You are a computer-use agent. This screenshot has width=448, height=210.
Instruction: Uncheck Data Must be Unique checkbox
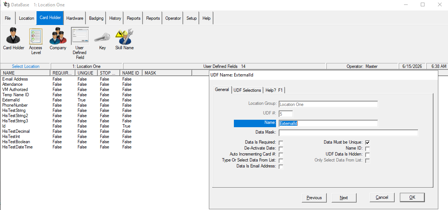tap(367, 142)
